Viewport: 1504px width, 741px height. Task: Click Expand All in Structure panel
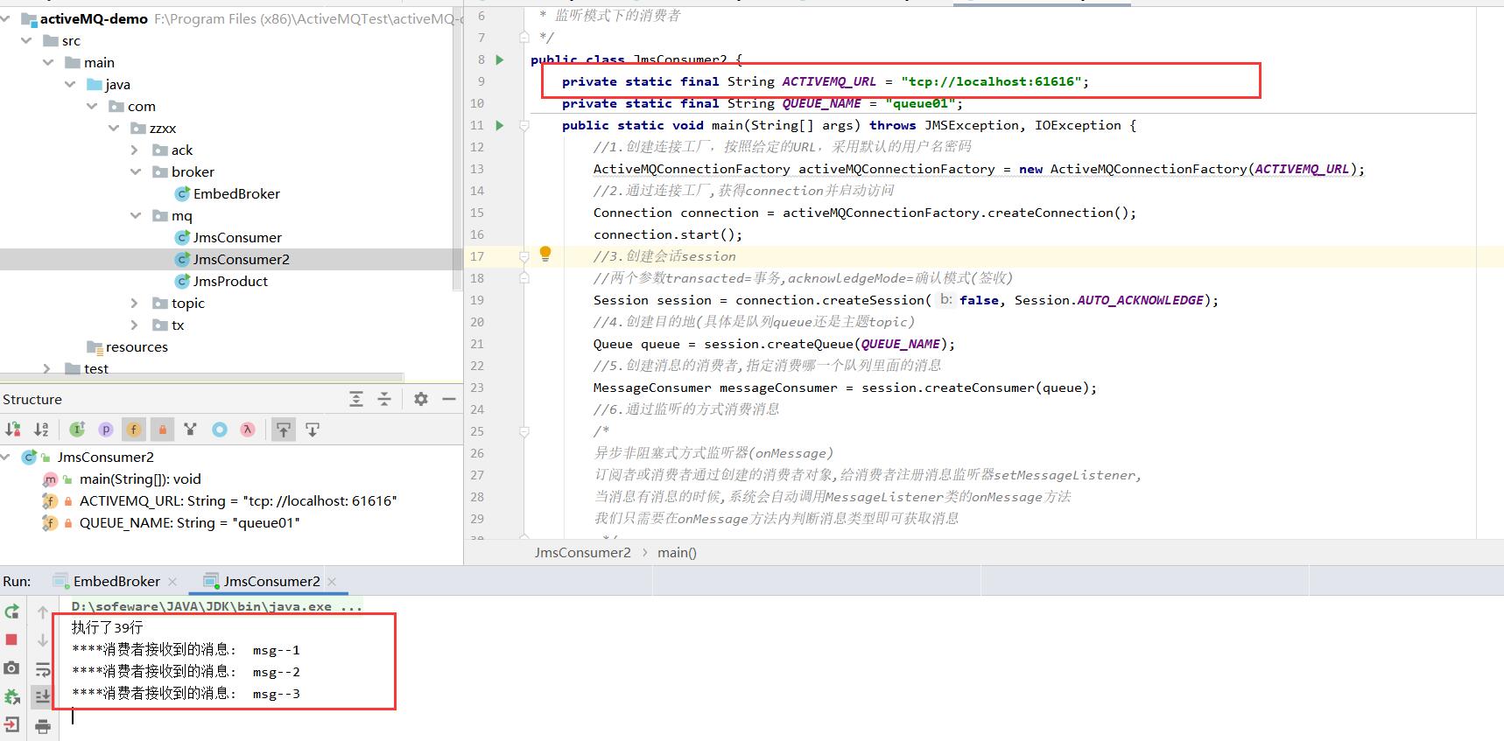pyautogui.click(x=356, y=399)
